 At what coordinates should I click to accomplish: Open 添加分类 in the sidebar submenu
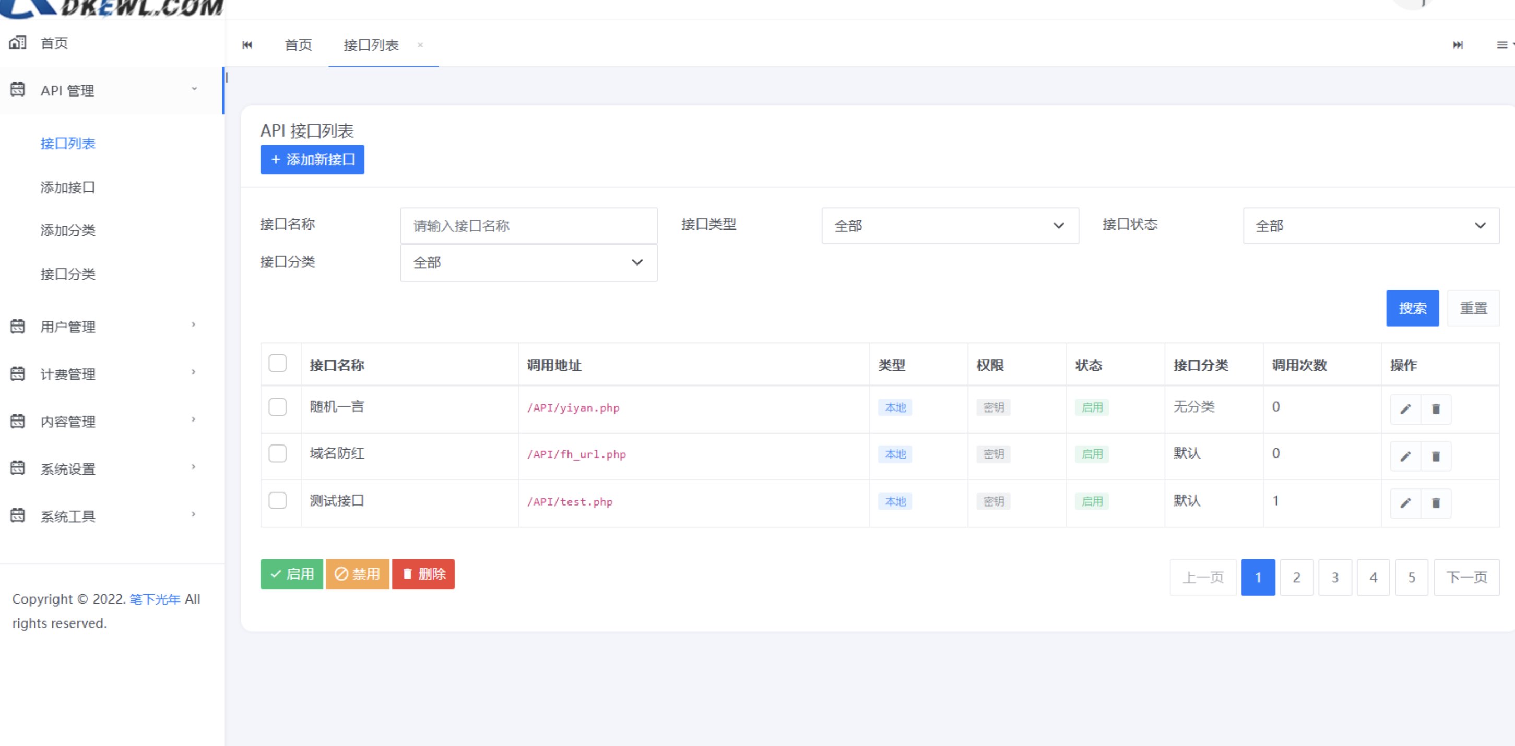(68, 231)
